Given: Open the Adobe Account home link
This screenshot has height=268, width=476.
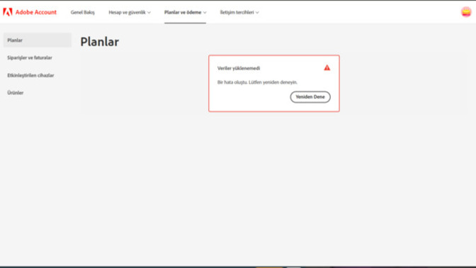Looking at the screenshot, I should coord(36,12).
